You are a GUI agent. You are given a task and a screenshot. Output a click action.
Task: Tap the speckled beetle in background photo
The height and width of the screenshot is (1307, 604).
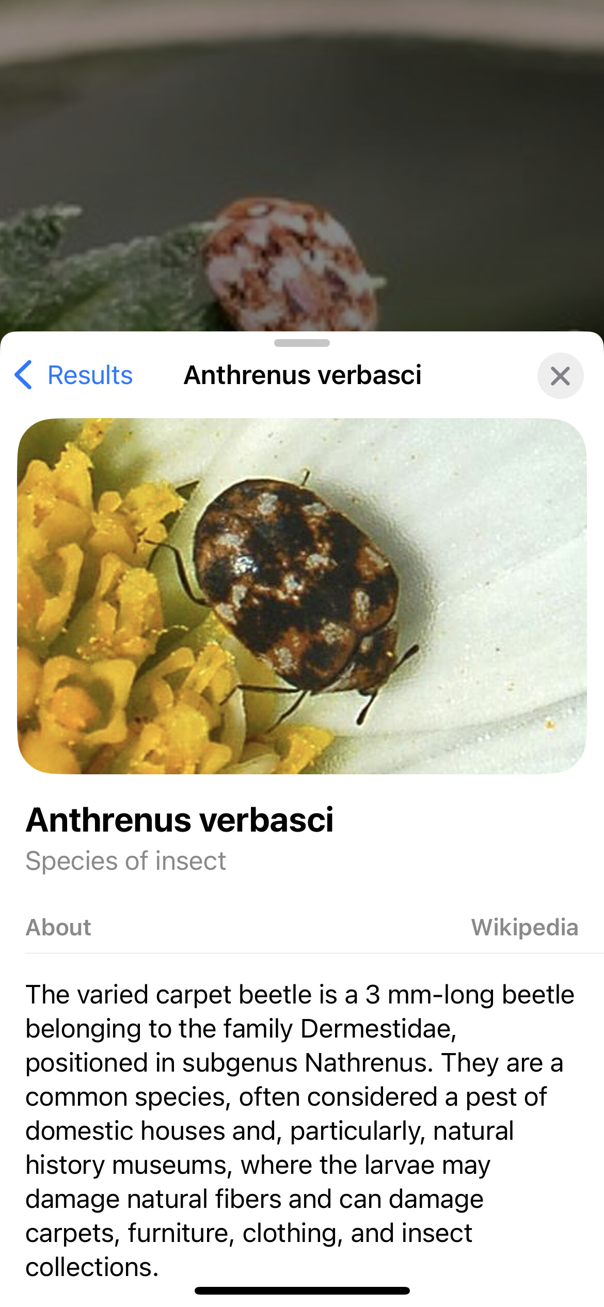pyautogui.click(x=292, y=266)
